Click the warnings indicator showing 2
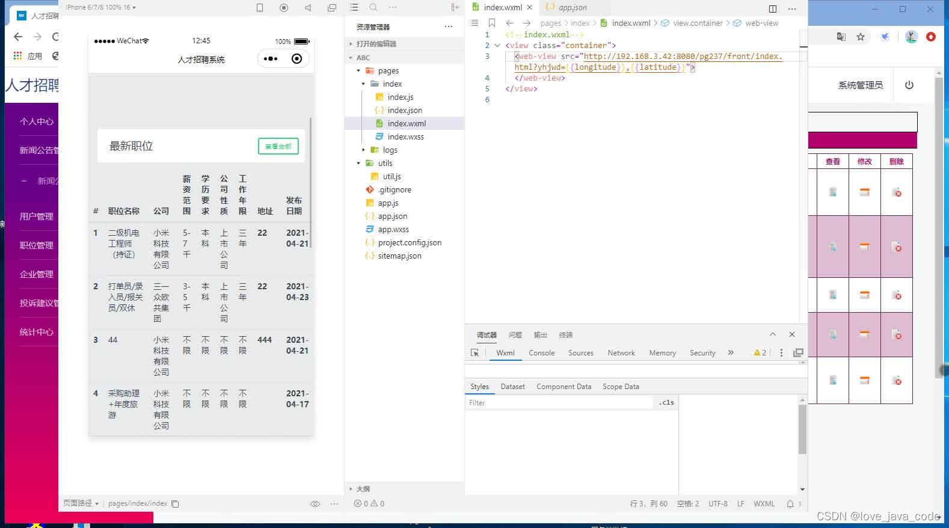The image size is (949, 528). click(x=760, y=353)
